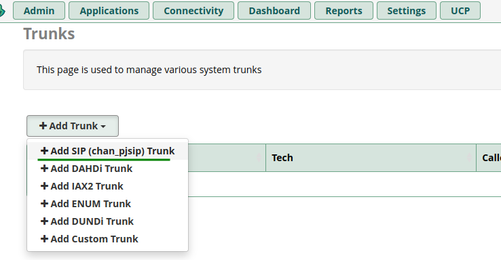Image resolution: width=501 pixels, height=260 pixels.
Task: Choose Add DAHDi Trunk option
Action: pos(108,168)
